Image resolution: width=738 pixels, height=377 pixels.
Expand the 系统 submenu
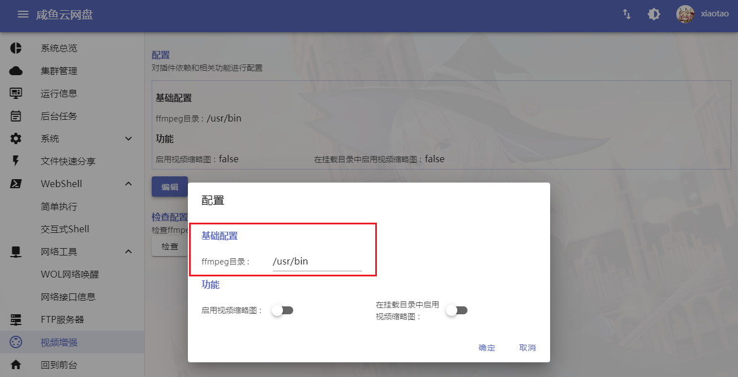[x=128, y=138]
